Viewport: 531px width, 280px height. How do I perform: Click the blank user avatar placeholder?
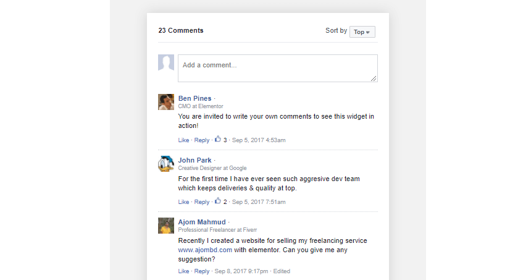166,62
